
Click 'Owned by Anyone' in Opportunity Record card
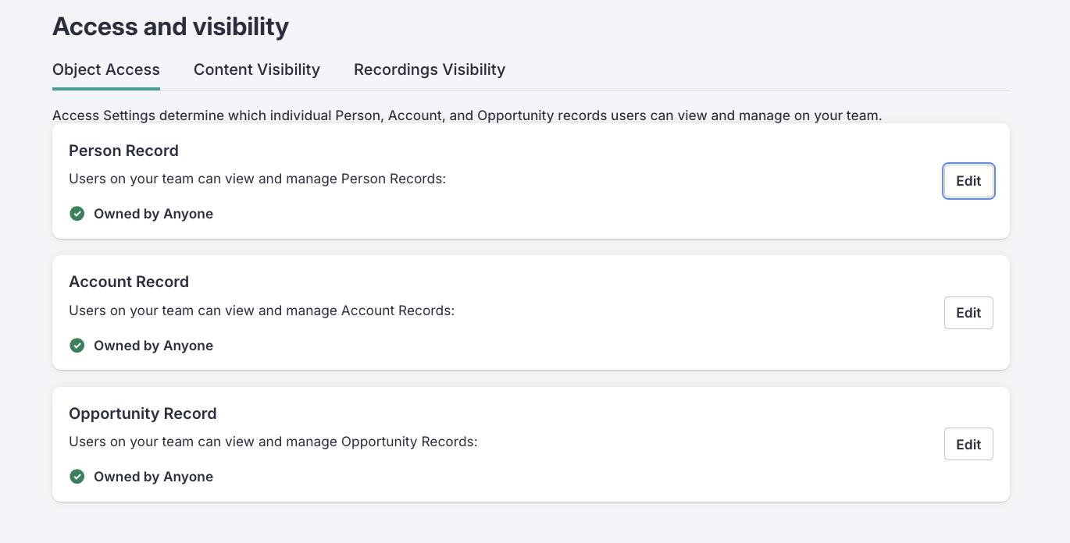[x=153, y=477]
